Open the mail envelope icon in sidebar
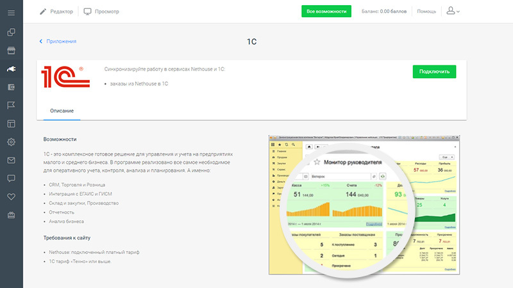Image resolution: width=513 pixels, height=288 pixels. pos(11,161)
